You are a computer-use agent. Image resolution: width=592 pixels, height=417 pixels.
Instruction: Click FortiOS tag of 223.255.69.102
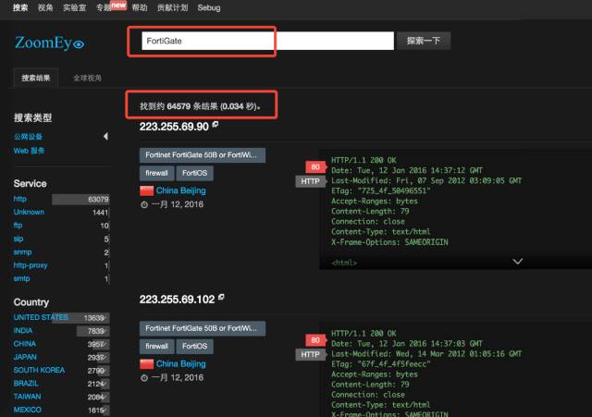point(194,347)
